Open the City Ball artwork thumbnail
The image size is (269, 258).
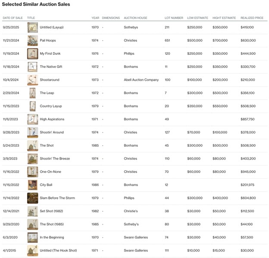[32, 185]
